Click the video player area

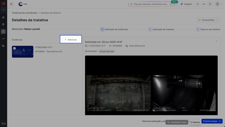(x=151, y=85)
